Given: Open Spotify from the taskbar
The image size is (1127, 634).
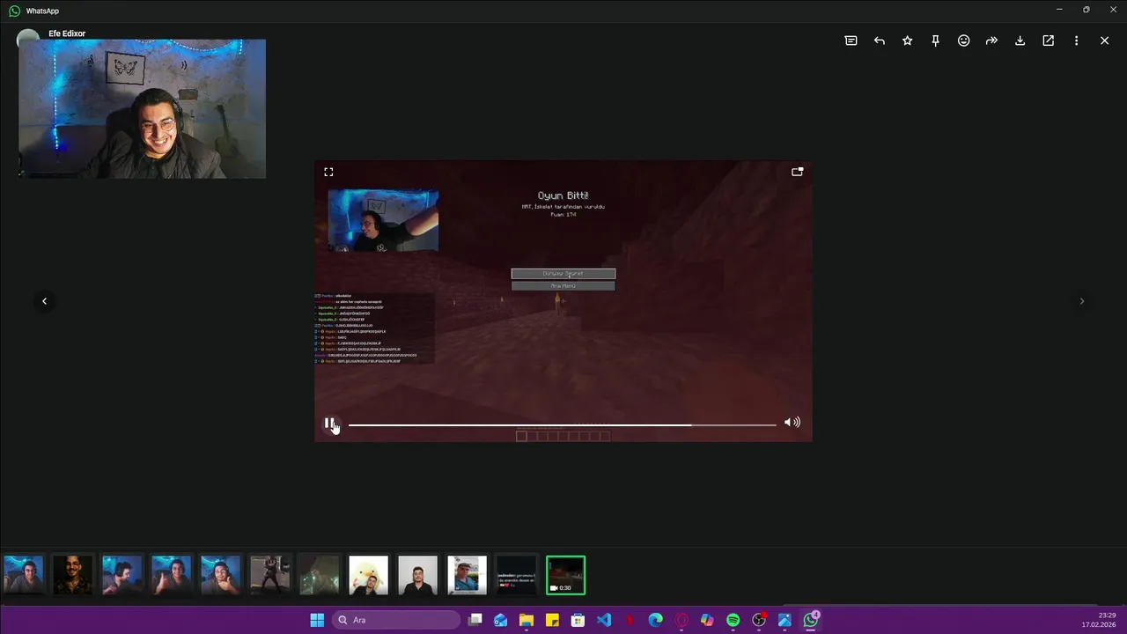Looking at the screenshot, I should click(x=733, y=620).
